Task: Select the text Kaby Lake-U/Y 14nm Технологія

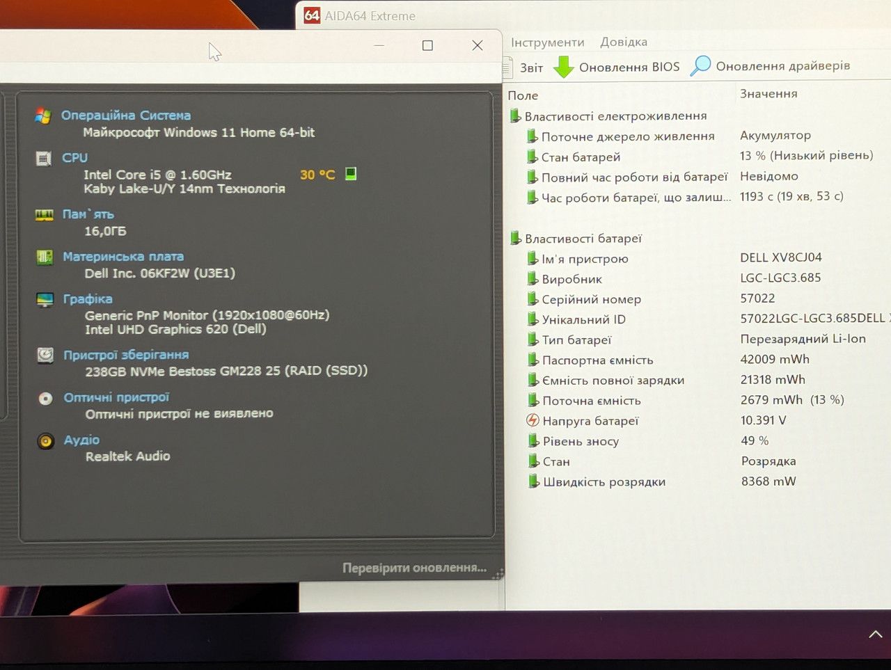Action: point(184,189)
